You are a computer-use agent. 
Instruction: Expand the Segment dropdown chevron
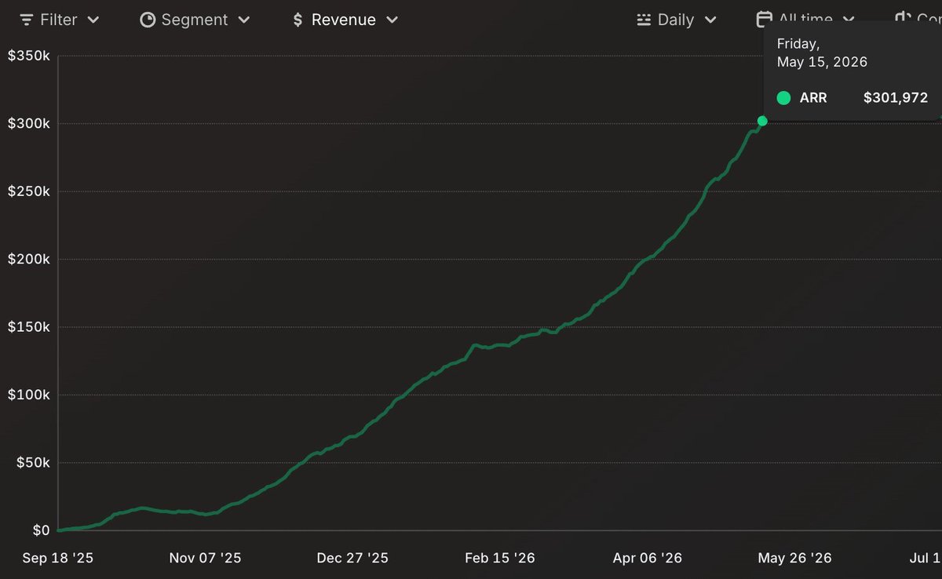point(243,20)
